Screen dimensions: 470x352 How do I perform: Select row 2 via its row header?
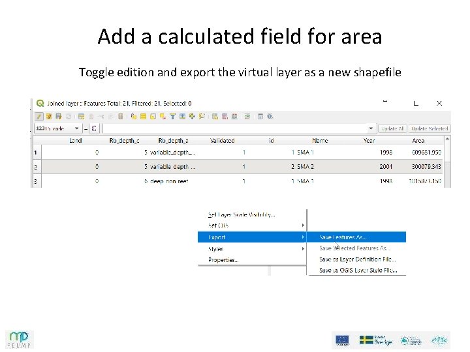(x=37, y=167)
